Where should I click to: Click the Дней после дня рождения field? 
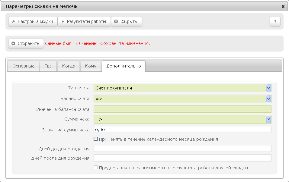pyautogui.click(x=182, y=158)
